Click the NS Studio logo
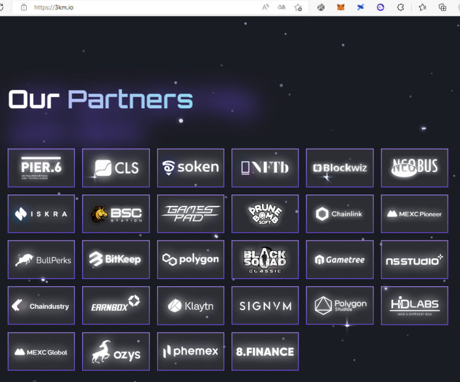 [414, 259]
